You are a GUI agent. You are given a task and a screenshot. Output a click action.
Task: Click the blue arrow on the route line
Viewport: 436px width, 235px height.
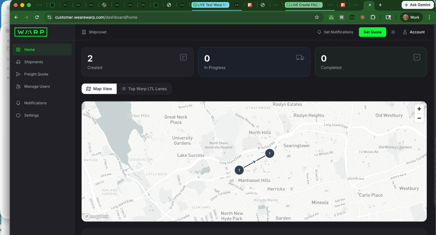coord(254,162)
